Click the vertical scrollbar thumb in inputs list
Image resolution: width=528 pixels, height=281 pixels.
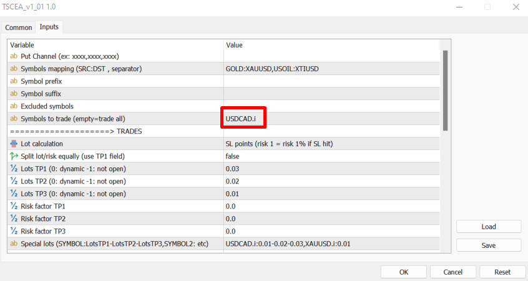[445, 91]
